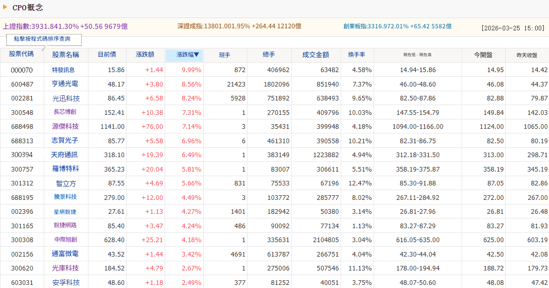
Task: Sort by 漲跌額 column header
Action: click(145, 55)
